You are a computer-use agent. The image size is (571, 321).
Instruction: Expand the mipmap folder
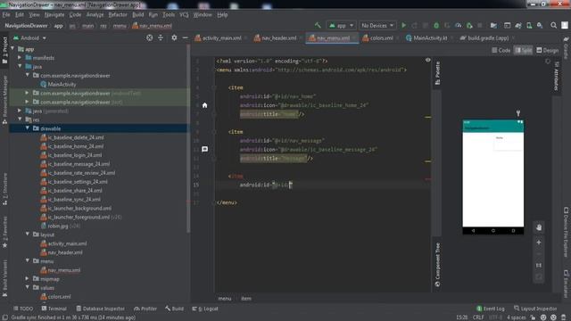point(28,279)
